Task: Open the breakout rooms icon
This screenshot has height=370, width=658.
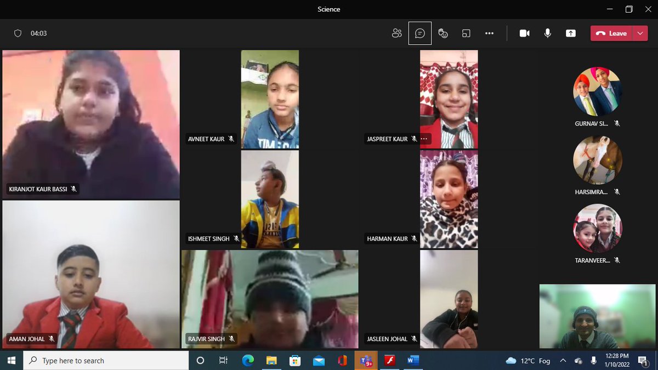Action: pyautogui.click(x=466, y=33)
